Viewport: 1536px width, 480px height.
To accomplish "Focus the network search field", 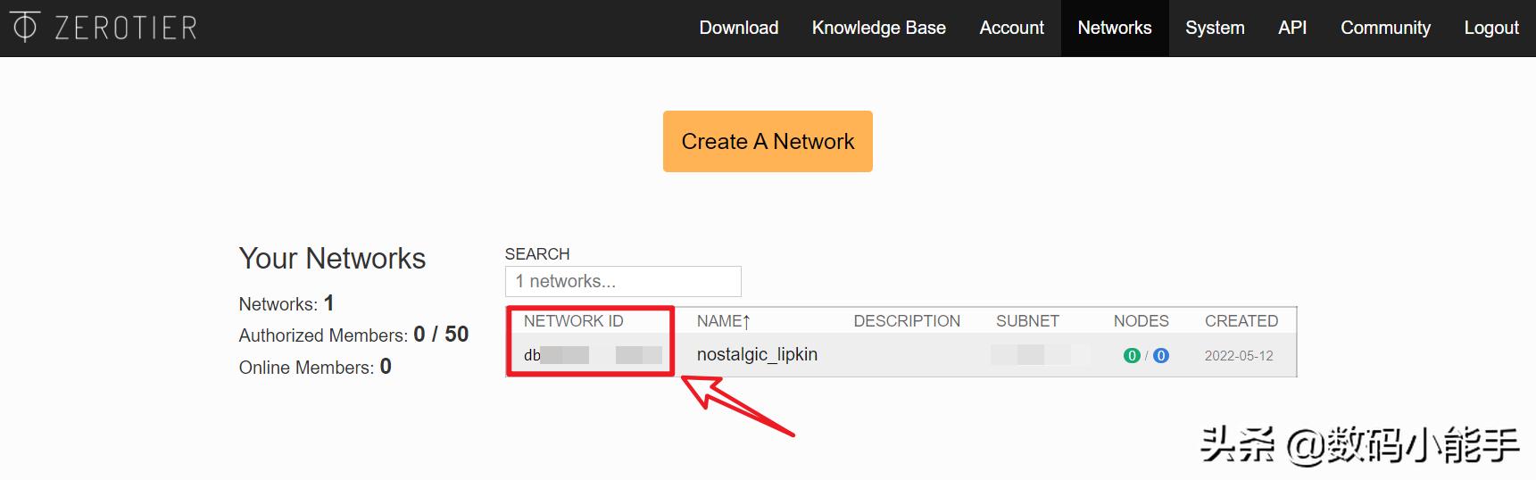I will point(622,282).
